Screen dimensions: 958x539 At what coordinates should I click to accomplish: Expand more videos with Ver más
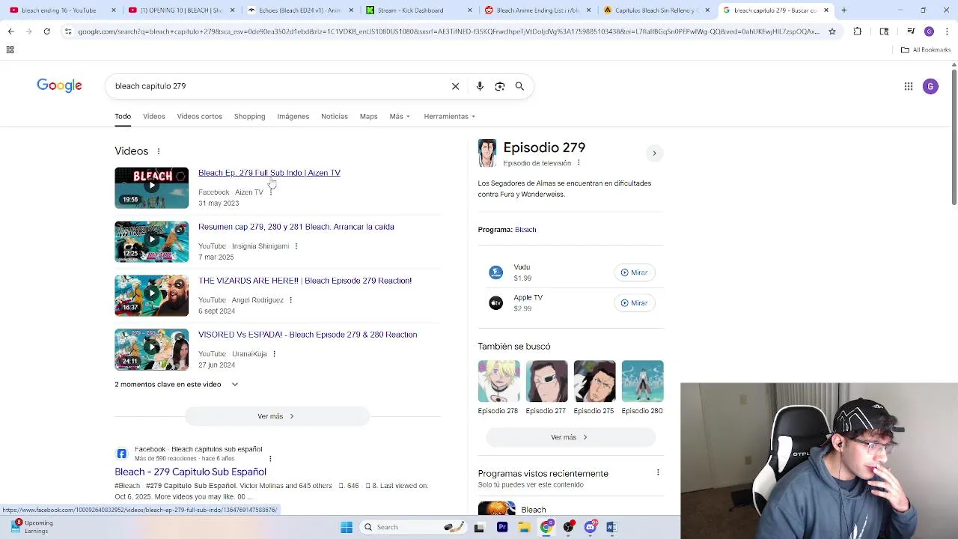[x=277, y=416]
